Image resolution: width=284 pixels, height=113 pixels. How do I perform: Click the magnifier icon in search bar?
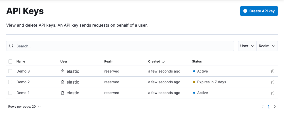coord(11,46)
